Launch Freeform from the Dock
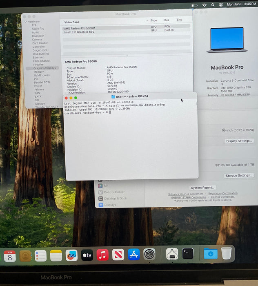Image resolution: width=258 pixels, height=286 pixels. coord(71,255)
